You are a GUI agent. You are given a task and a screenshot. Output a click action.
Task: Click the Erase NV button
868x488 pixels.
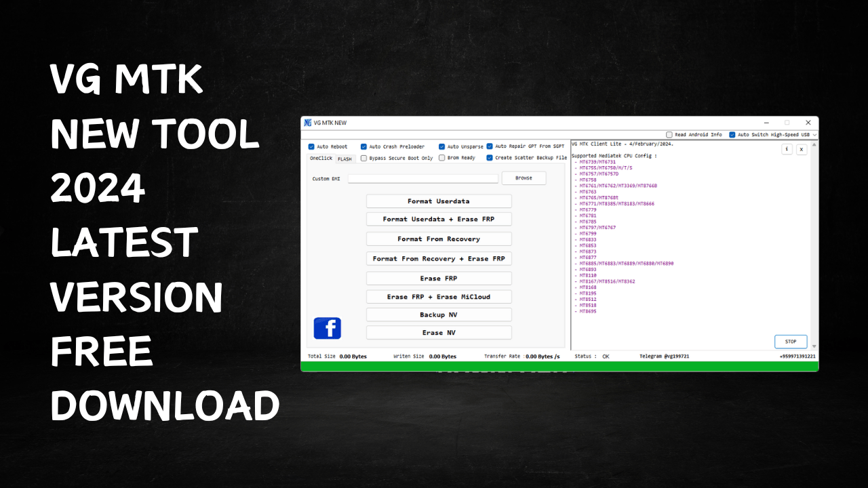(x=439, y=333)
